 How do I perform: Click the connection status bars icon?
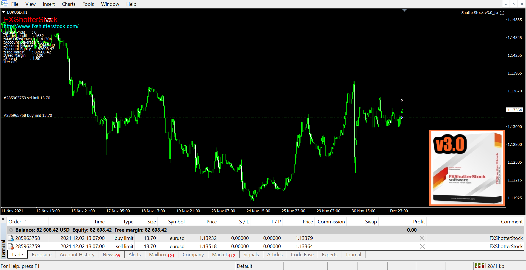(x=480, y=266)
